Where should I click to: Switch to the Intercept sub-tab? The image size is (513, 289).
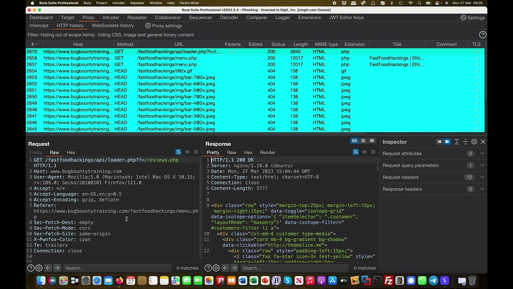[x=39, y=26]
